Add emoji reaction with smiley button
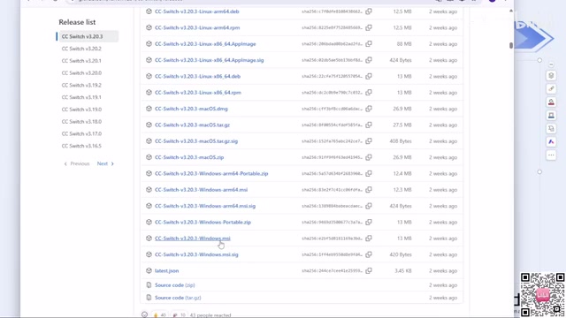This screenshot has width=566, height=318. [144, 314]
